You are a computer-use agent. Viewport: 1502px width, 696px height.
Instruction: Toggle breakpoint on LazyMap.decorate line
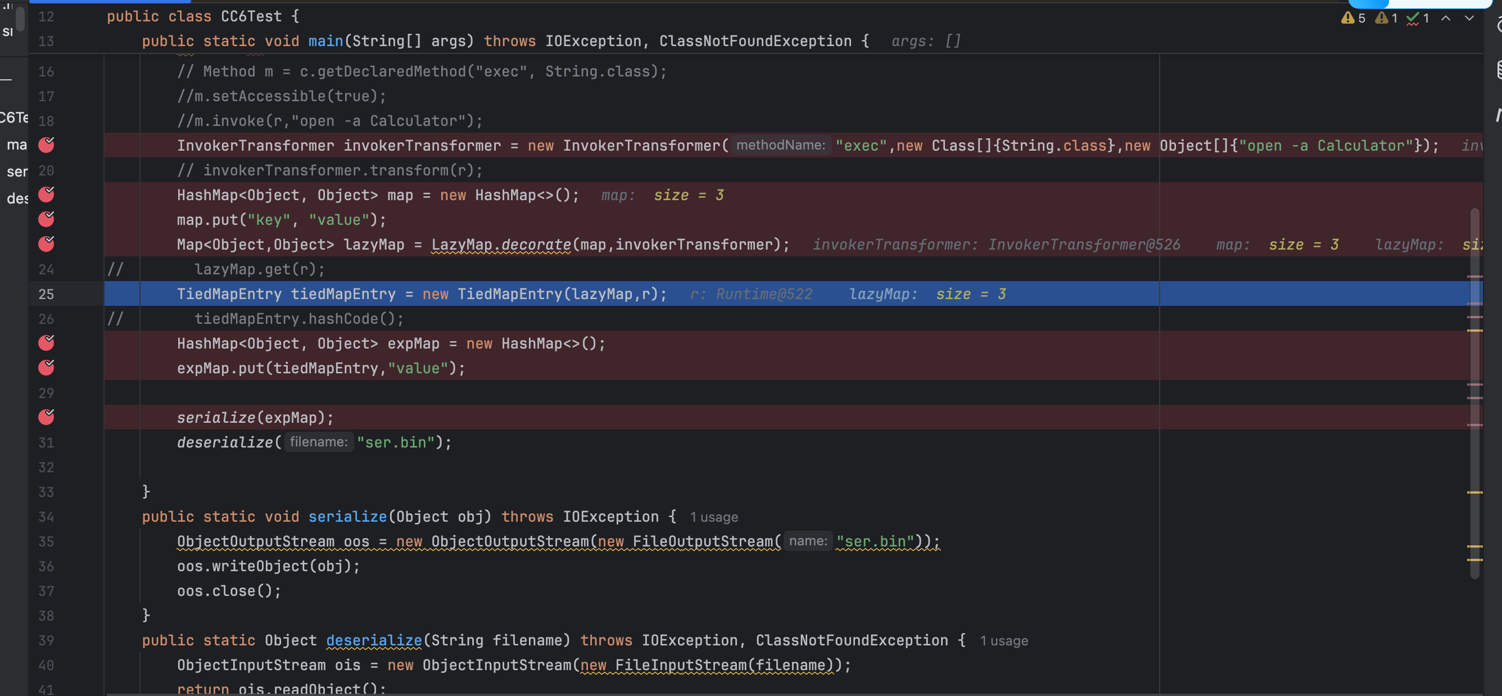point(46,244)
